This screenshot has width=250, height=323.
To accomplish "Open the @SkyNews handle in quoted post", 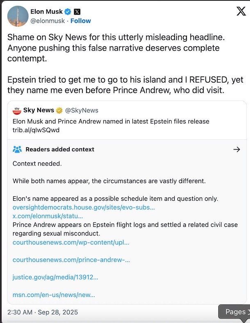I will [x=81, y=110].
